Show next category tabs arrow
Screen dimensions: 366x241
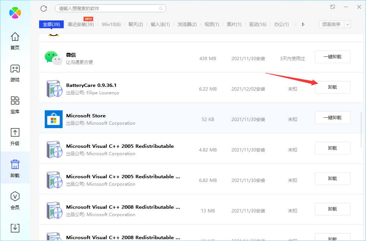303,25
